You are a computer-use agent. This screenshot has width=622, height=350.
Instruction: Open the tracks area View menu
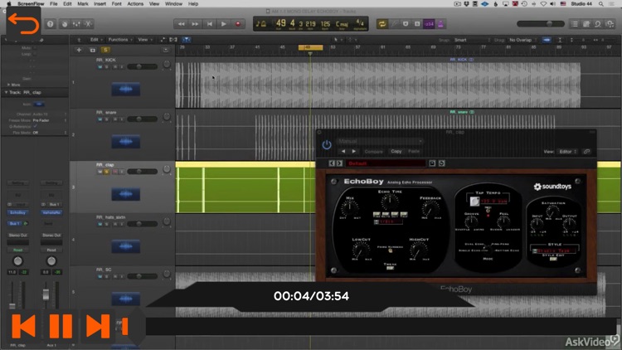(x=144, y=40)
